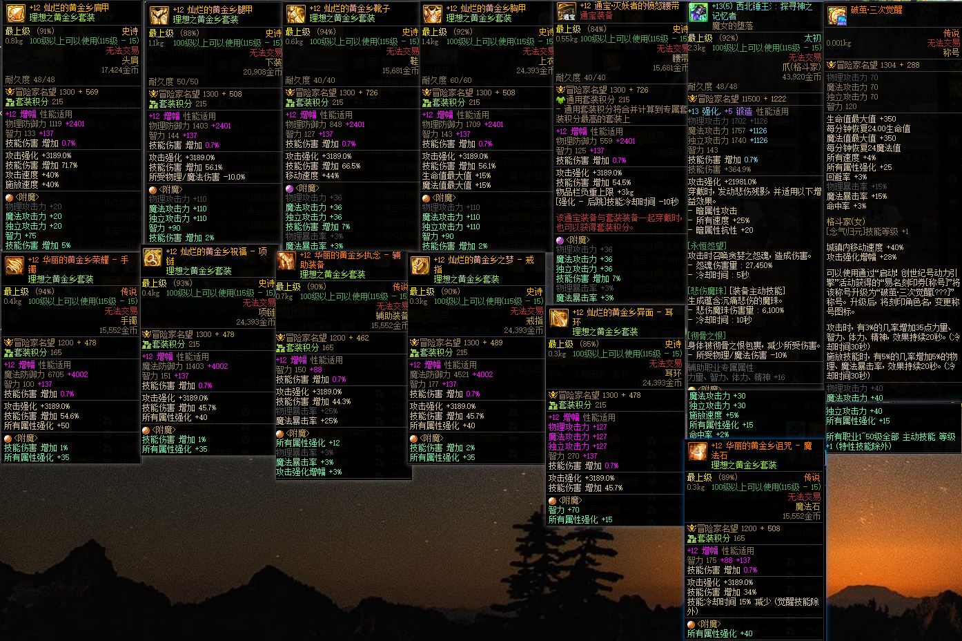Click the fame emblem beside 冒险家名望 11500 + 1222
This screenshot has width=962, height=641.
tap(692, 99)
